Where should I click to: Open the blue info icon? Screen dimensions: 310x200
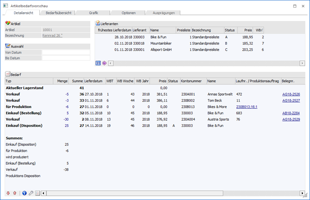tap(24, 193)
